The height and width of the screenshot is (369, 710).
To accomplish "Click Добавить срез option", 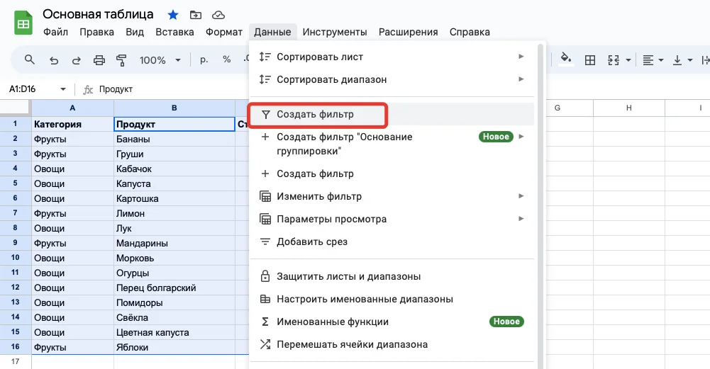I will tap(312, 242).
